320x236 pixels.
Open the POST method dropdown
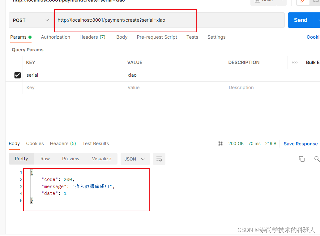coord(31,20)
